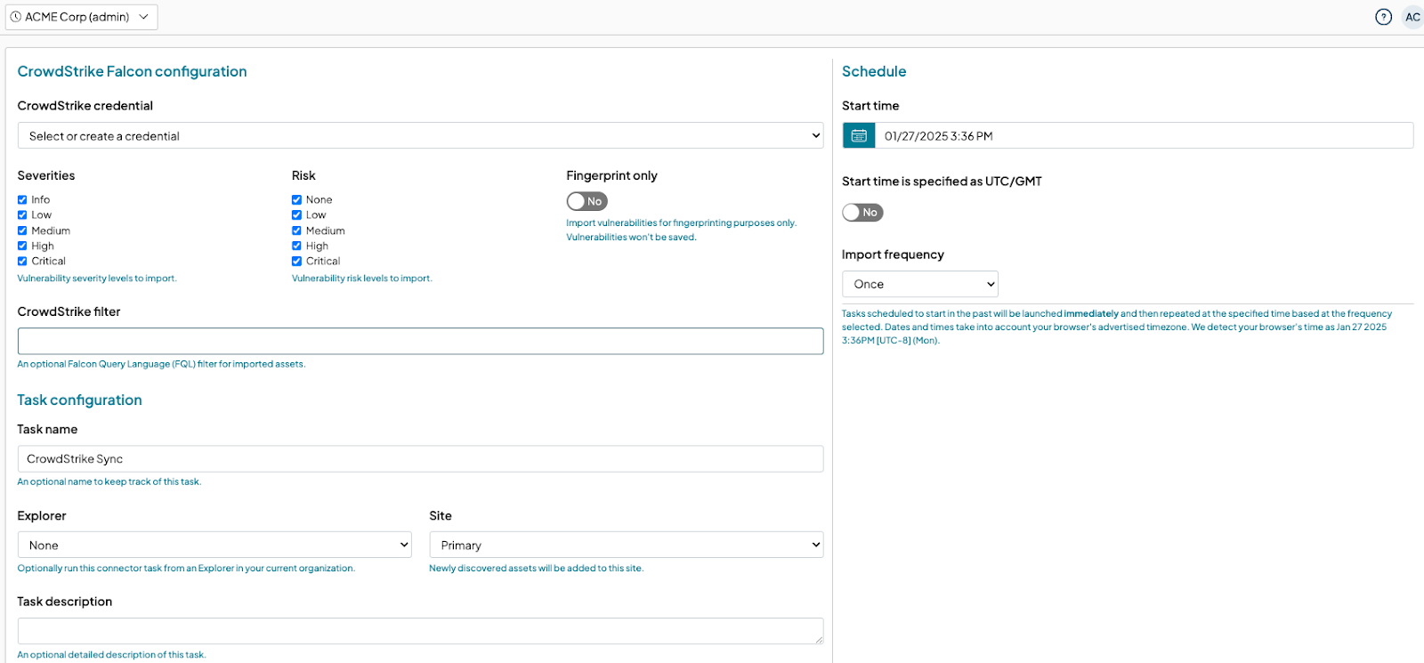Screen dimensions: 1424x663
Task: Click 'An optional detailed description of this task' hint
Action: tap(111, 655)
